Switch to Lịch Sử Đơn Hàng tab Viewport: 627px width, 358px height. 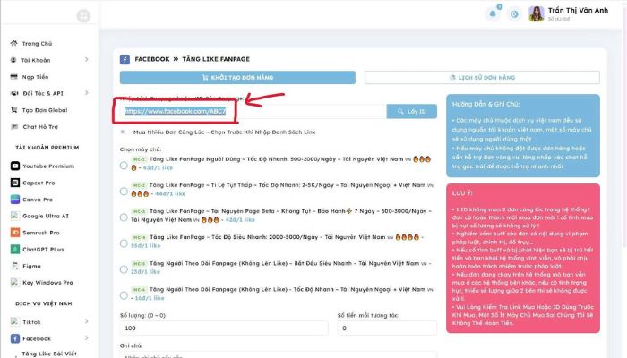(x=482, y=78)
